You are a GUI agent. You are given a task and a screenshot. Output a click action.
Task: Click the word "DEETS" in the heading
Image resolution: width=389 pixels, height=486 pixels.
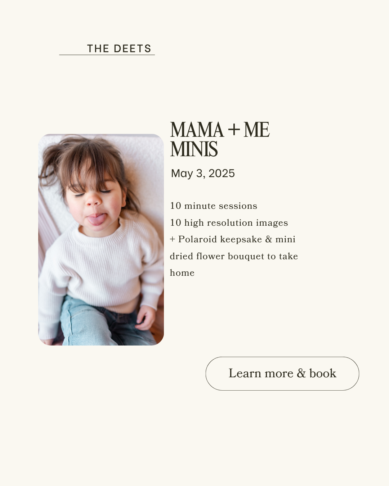[132, 49]
